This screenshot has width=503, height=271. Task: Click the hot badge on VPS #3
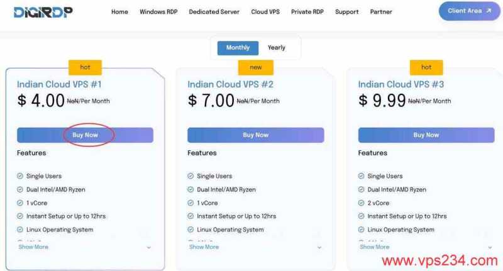(426, 67)
